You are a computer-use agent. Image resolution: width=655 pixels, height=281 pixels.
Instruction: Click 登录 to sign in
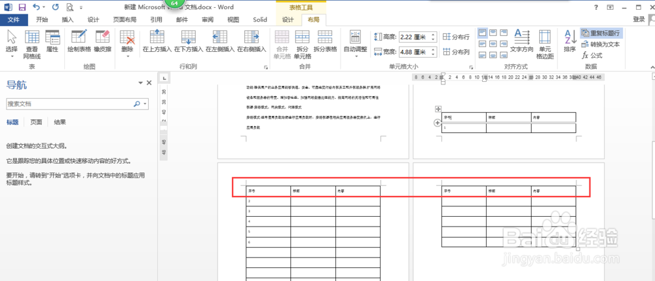click(x=639, y=19)
